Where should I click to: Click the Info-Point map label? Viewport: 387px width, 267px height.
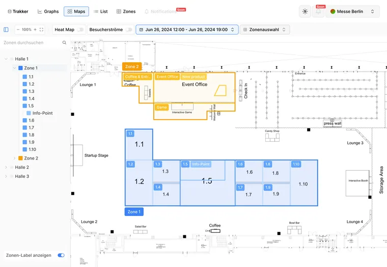pyautogui.click(x=201, y=164)
